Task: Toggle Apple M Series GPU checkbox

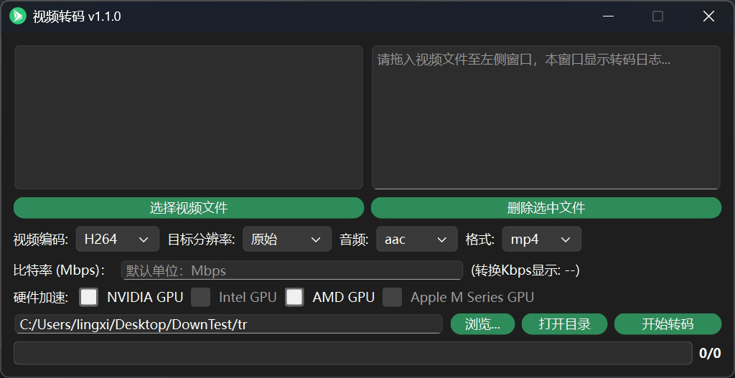Action: tap(393, 297)
